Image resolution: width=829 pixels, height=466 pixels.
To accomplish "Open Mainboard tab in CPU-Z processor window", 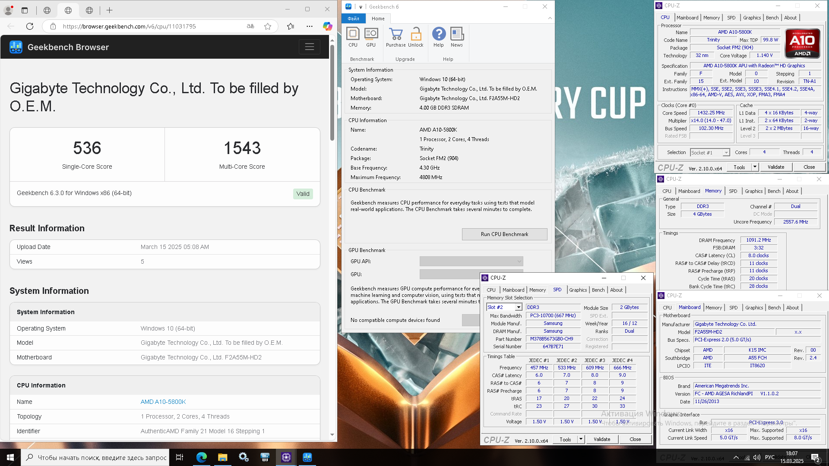I will point(687,18).
